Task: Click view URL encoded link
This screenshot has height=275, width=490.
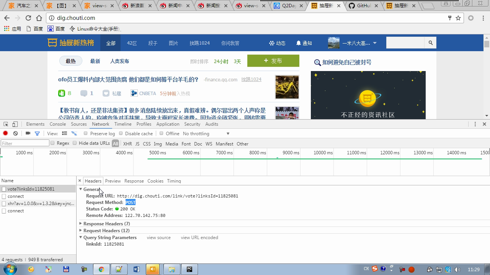Action: tap(199, 238)
